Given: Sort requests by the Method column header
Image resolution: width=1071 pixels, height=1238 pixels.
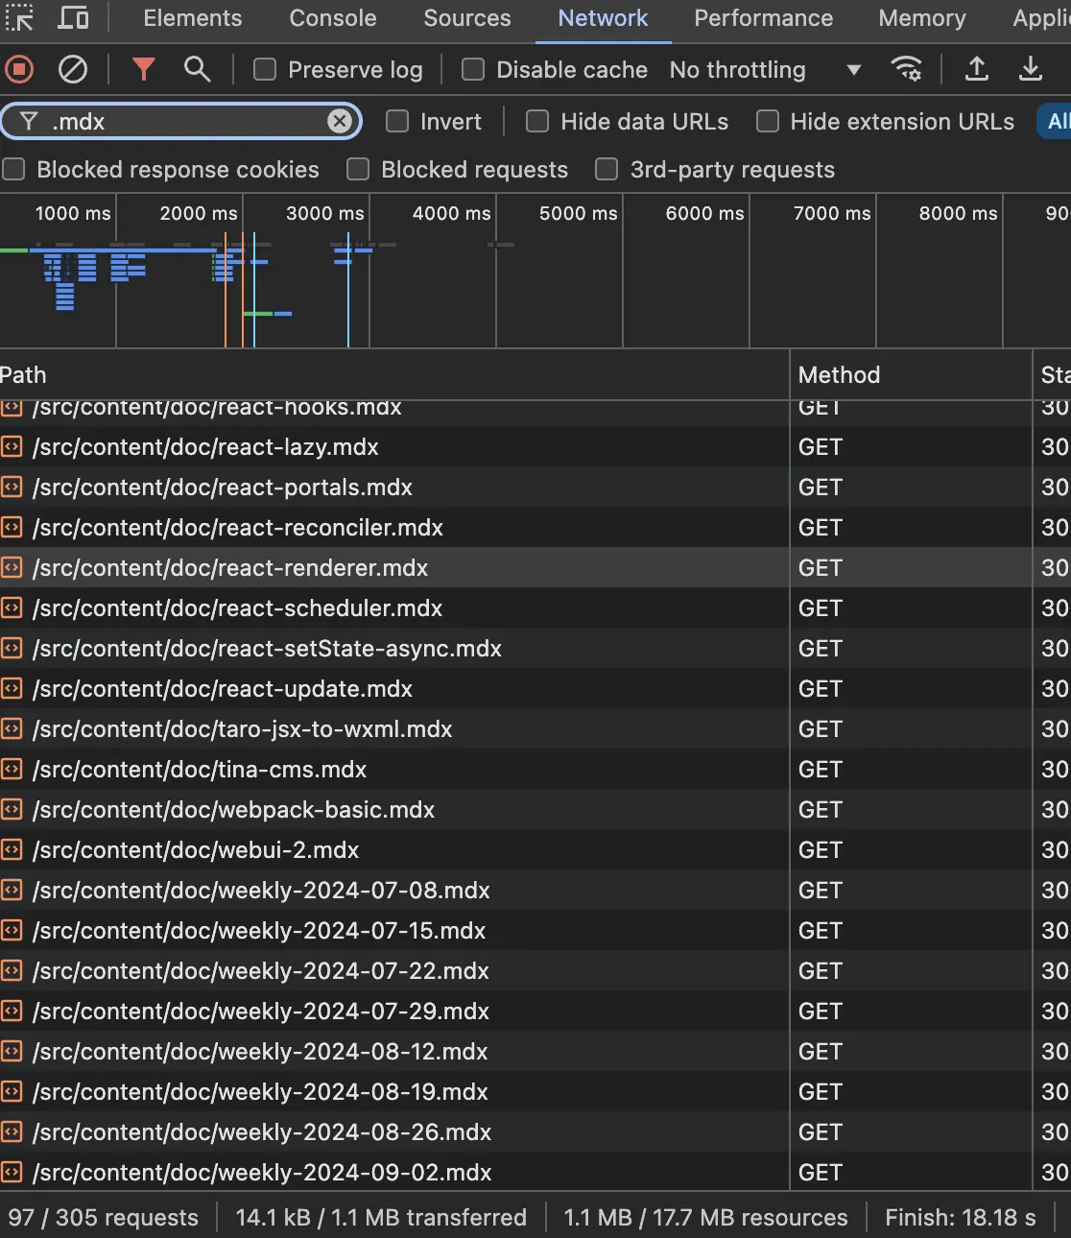Looking at the screenshot, I should point(839,375).
